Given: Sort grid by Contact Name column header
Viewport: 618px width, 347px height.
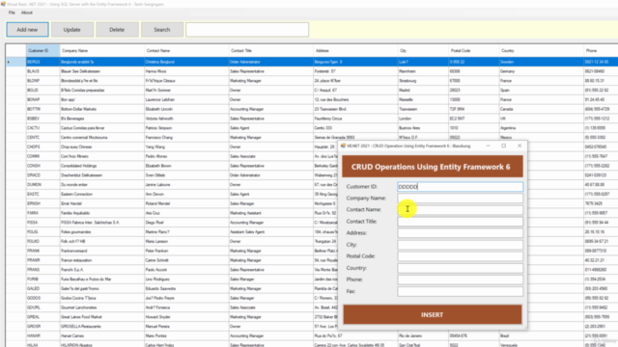Looking at the screenshot, I should pyautogui.click(x=186, y=51).
